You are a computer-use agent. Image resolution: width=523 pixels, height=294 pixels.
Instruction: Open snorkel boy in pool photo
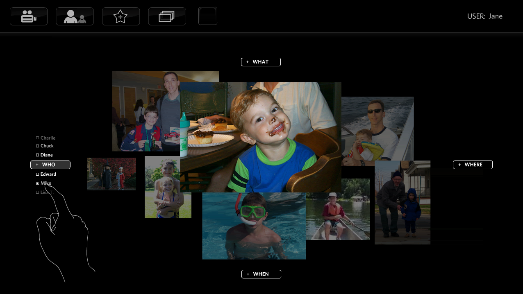point(254,226)
